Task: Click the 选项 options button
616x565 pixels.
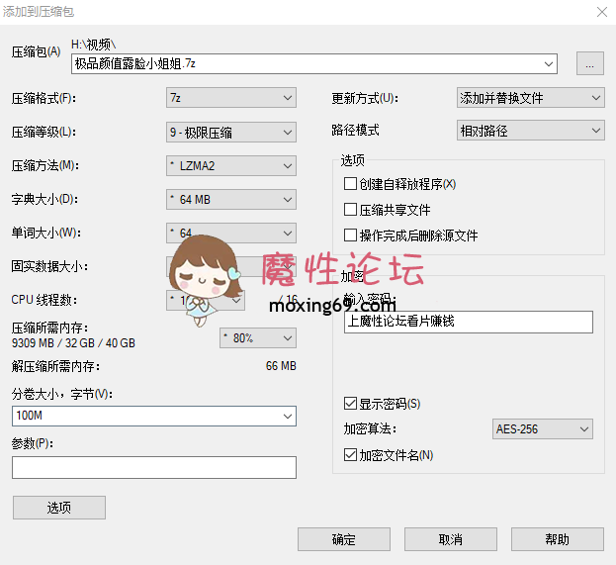Action: click(x=59, y=508)
